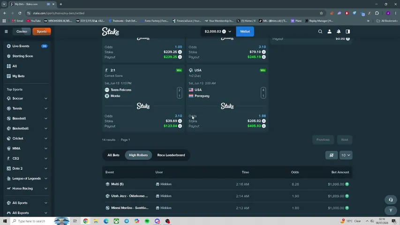
Task: Bookmark this page with the star icon
Action: [321, 13]
